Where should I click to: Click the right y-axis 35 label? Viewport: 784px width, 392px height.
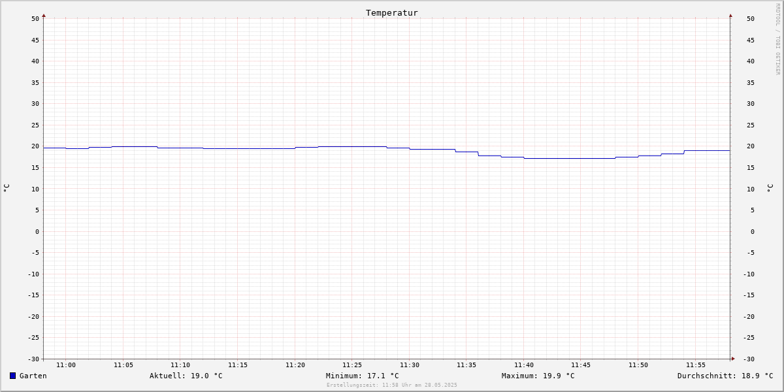pyautogui.click(x=751, y=83)
